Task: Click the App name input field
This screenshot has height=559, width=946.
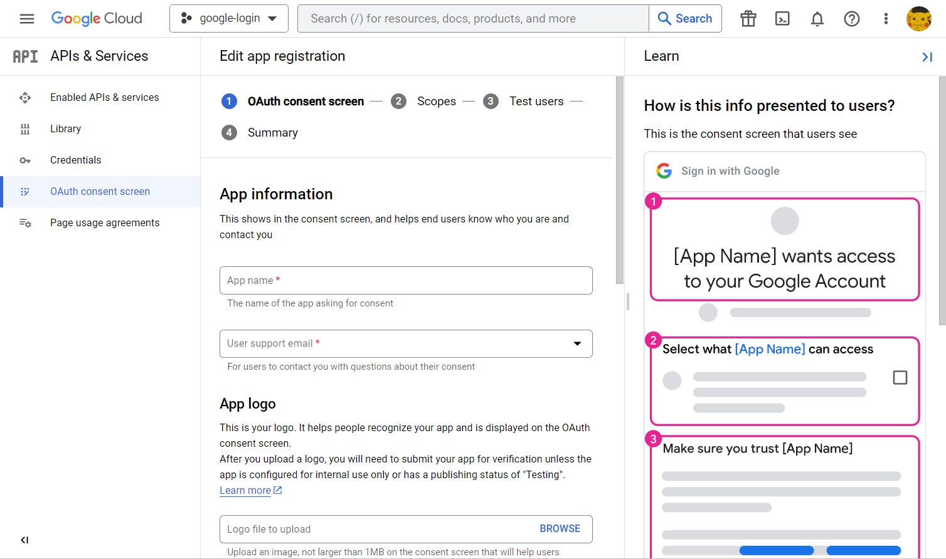Action: (406, 281)
